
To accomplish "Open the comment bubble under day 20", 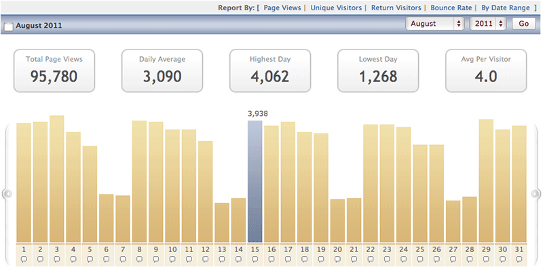I will [337, 259].
